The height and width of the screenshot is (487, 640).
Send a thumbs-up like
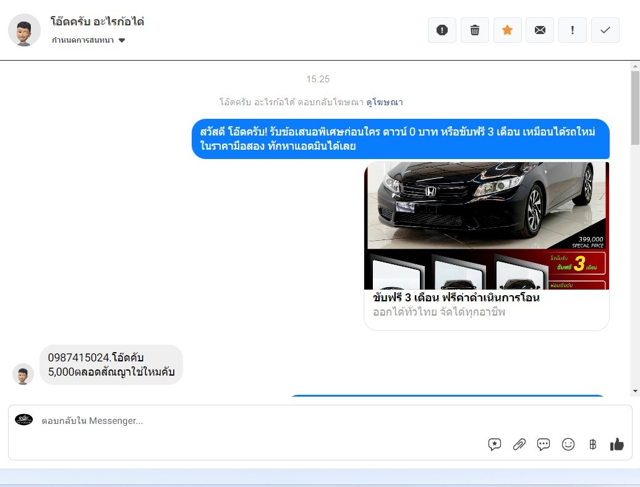[617, 444]
